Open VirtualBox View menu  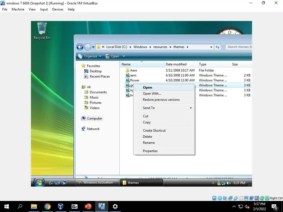[32, 9]
